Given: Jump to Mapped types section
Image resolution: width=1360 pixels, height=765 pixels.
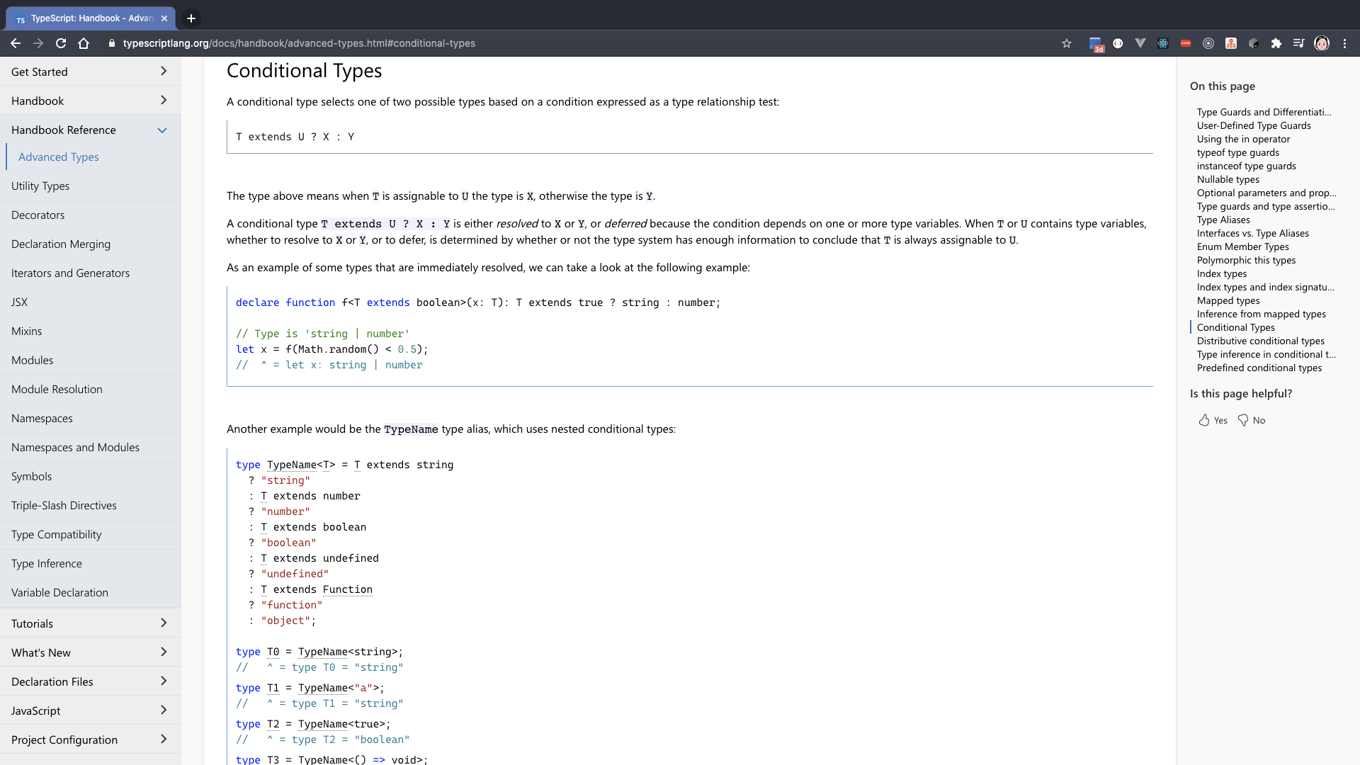Looking at the screenshot, I should coord(1228,300).
